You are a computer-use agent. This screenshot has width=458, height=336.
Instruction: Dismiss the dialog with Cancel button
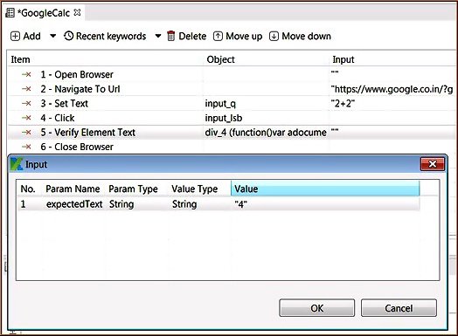click(399, 308)
